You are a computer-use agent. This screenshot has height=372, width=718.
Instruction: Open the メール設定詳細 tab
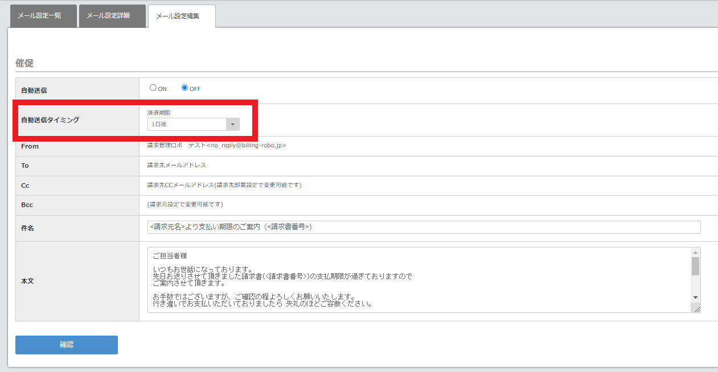coord(112,16)
